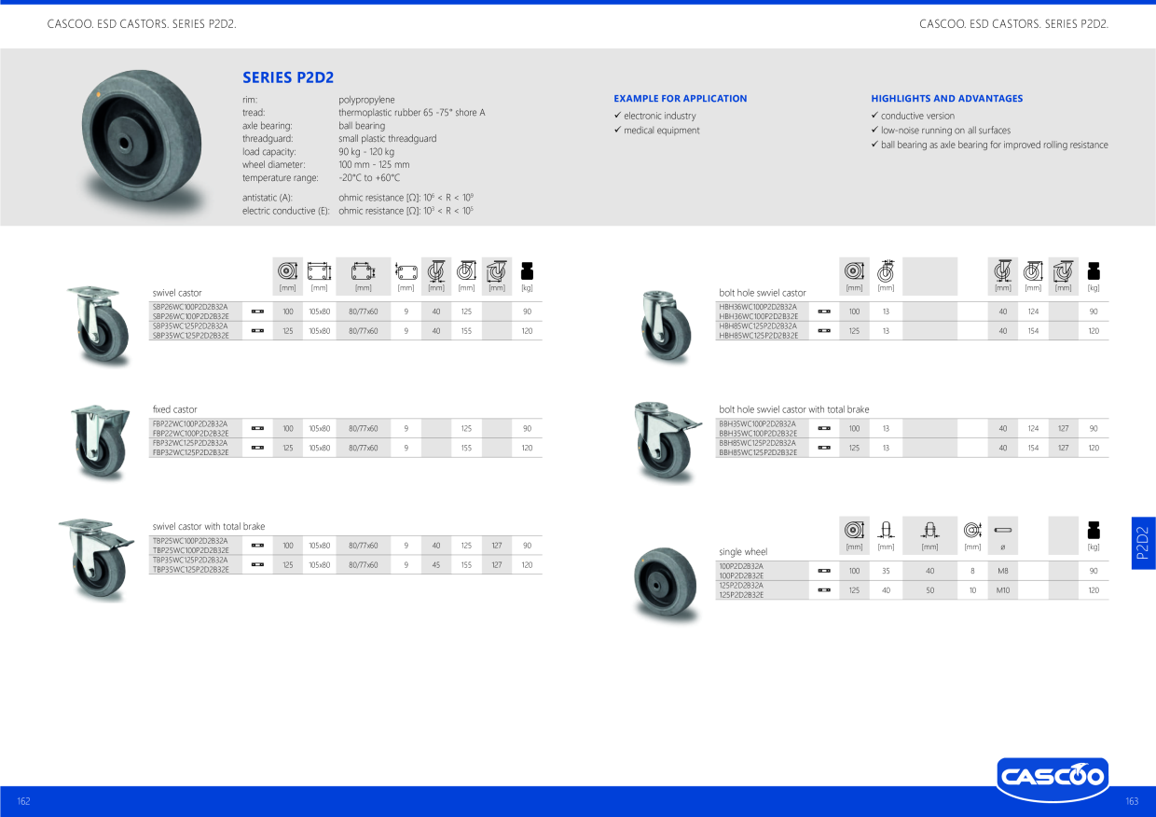Viewport: 1156px width, 817px height.
Task: Open the bolt hole castor with total brake photo
Action: [x=667, y=443]
